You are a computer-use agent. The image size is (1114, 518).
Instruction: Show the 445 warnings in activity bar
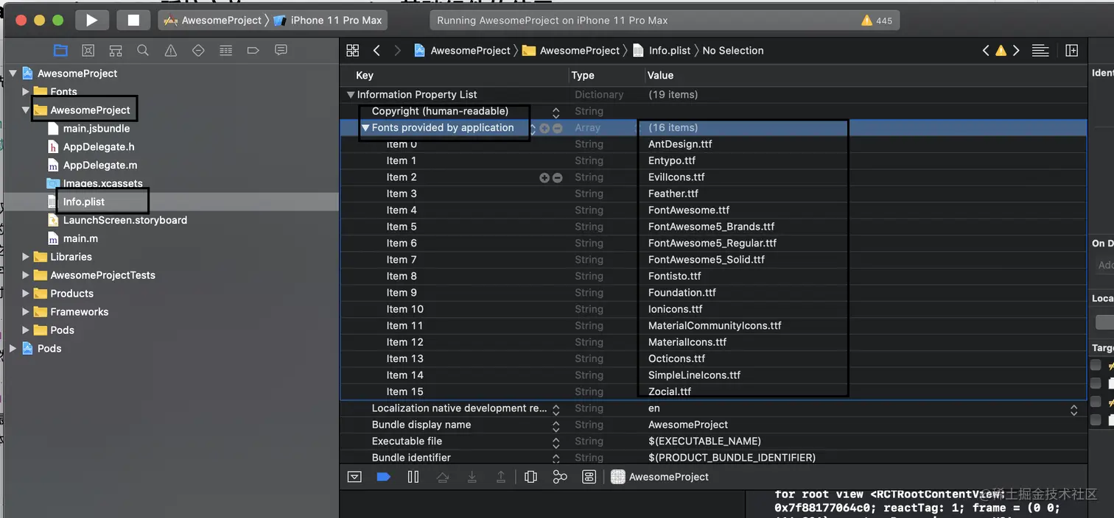pyautogui.click(x=877, y=21)
